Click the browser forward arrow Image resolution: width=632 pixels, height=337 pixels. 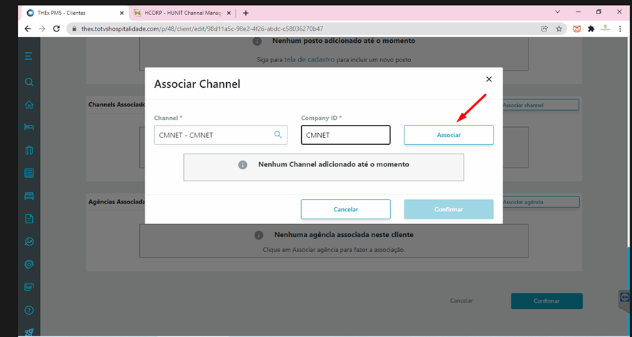tap(42, 29)
